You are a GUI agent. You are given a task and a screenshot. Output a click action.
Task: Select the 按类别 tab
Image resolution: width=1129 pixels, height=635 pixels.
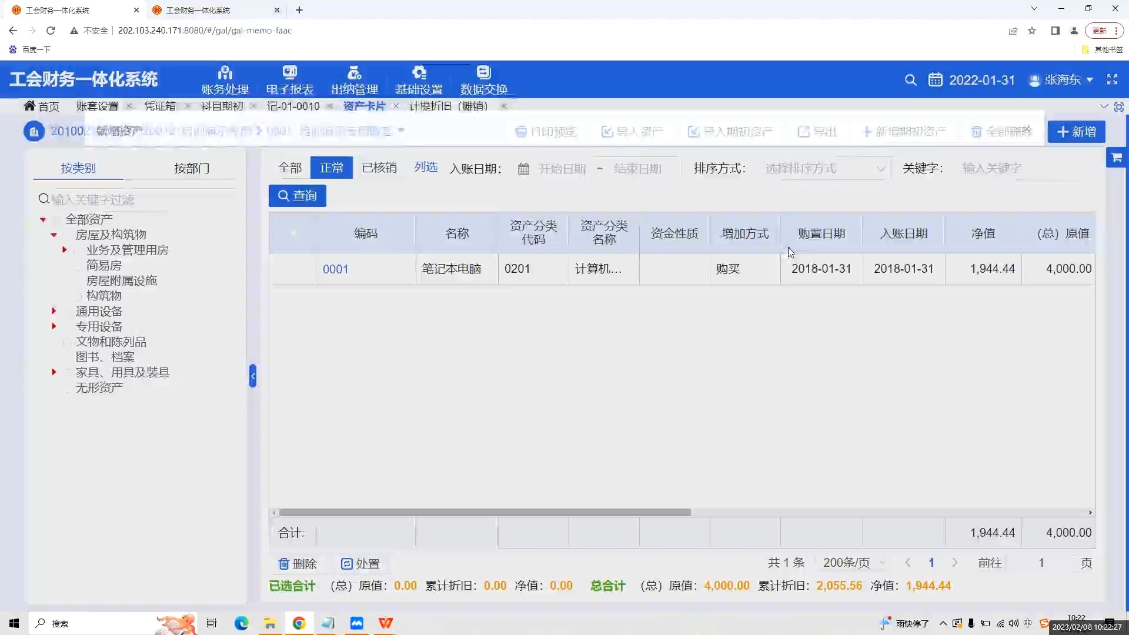[x=78, y=169]
